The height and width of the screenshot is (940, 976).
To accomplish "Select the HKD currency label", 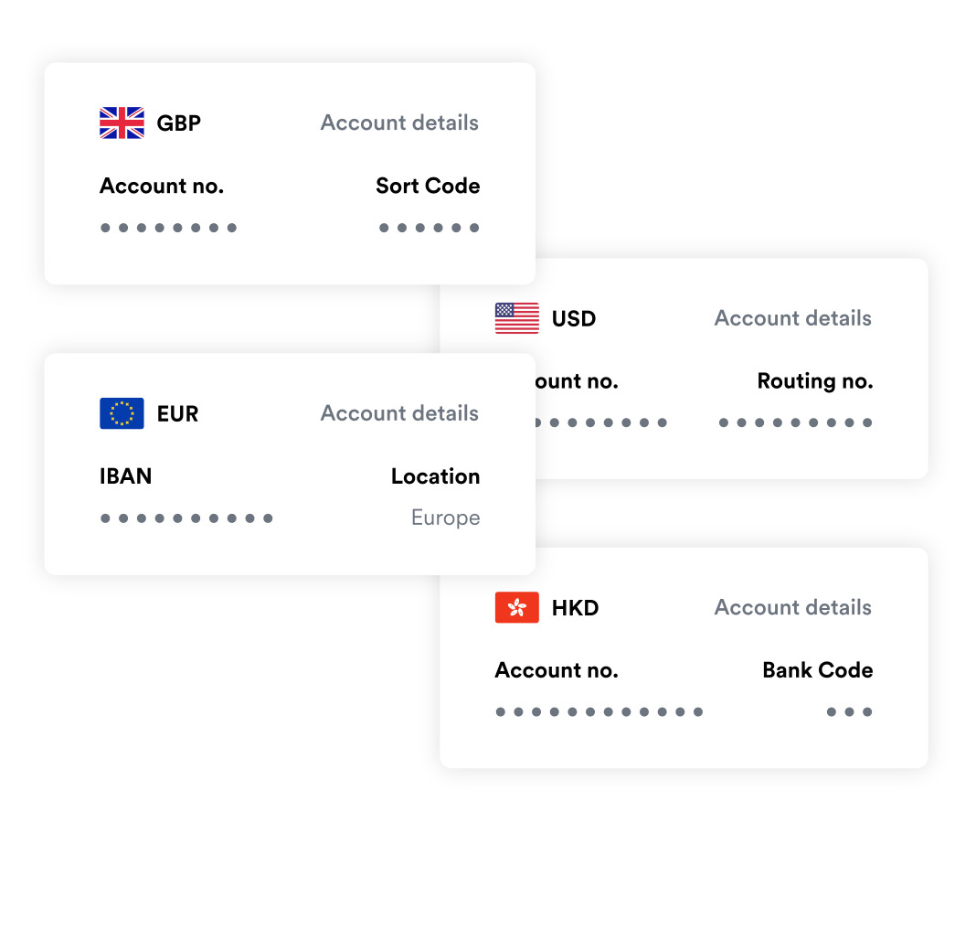I will pyautogui.click(x=575, y=608).
